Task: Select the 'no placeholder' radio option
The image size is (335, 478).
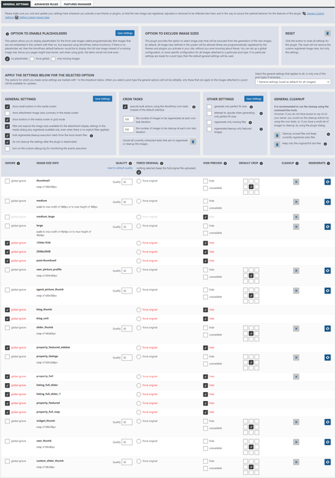Action: [7, 59]
